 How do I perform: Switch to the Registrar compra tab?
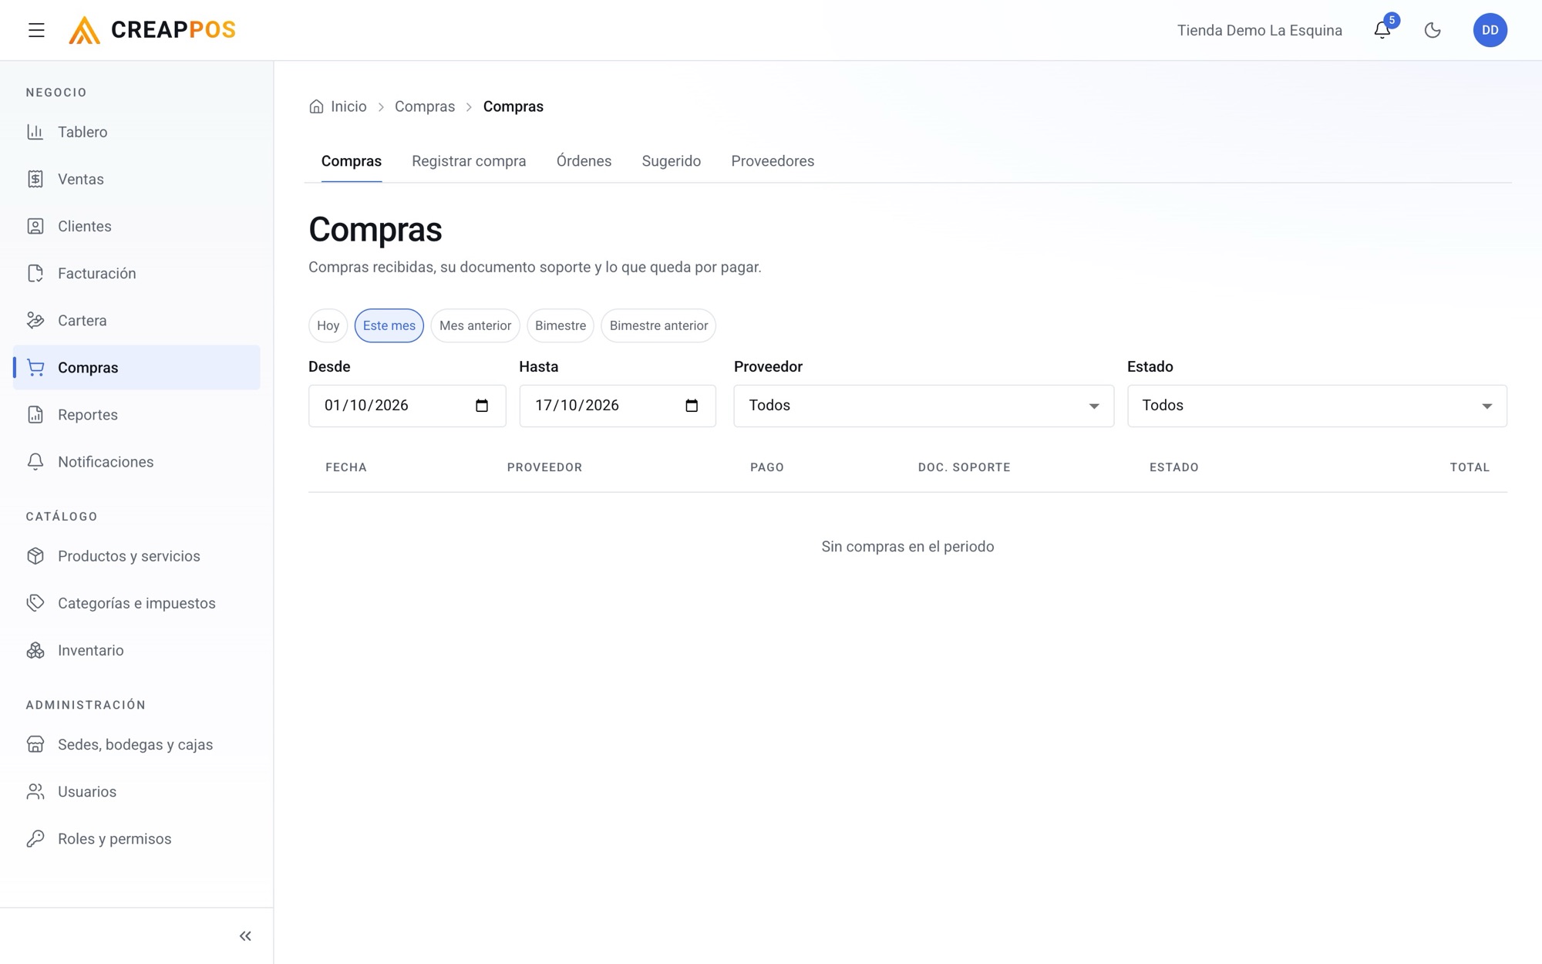tap(469, 161)
